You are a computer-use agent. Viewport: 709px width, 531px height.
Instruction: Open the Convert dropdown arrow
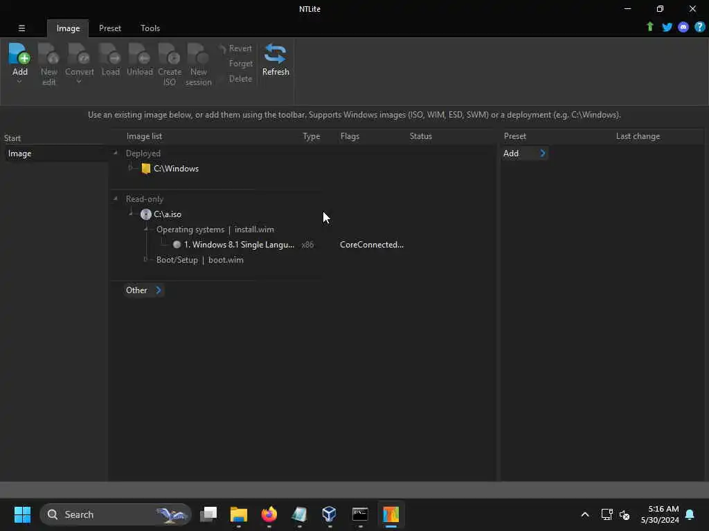(x=79, y=82)
